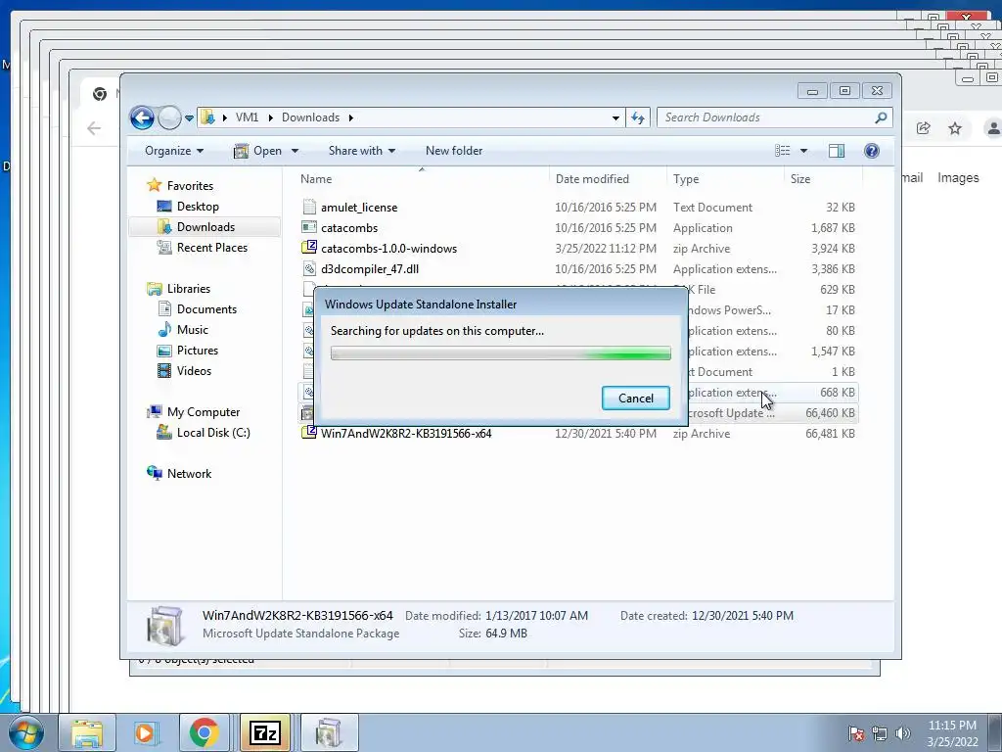The image size is (1002, 752).
Task: Open Explorer help question mark icon
Action: tap(871, 151)
